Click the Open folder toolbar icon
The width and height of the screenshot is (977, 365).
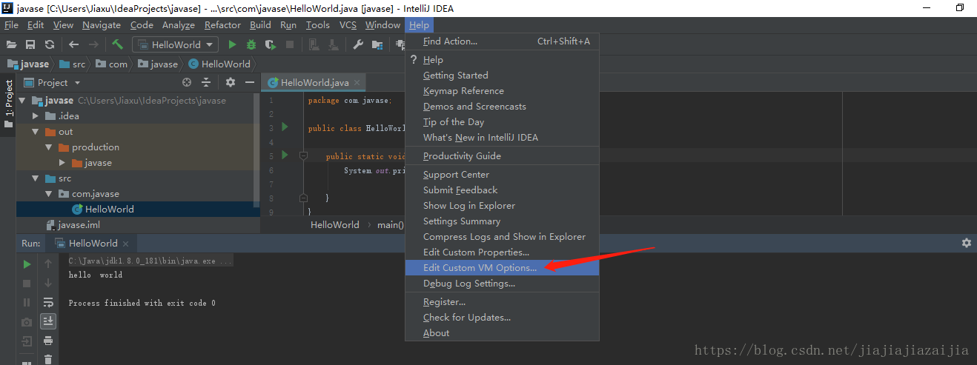coord(11,44)
